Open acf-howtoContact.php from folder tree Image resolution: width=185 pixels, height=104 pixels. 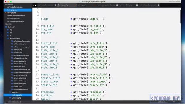point(21,47)
